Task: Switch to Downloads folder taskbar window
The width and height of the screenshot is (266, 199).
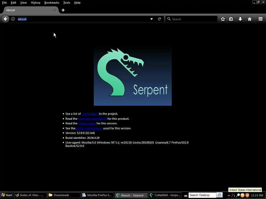Action: (64, 195)
